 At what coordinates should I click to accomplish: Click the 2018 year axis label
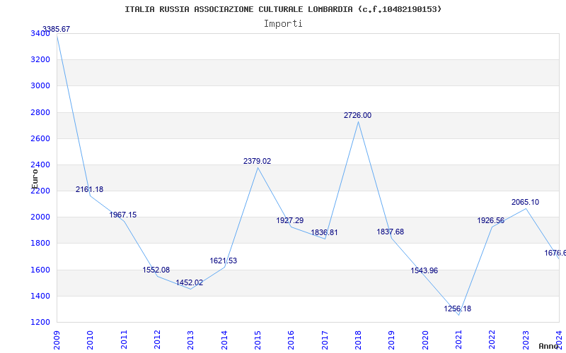(358, 340)
